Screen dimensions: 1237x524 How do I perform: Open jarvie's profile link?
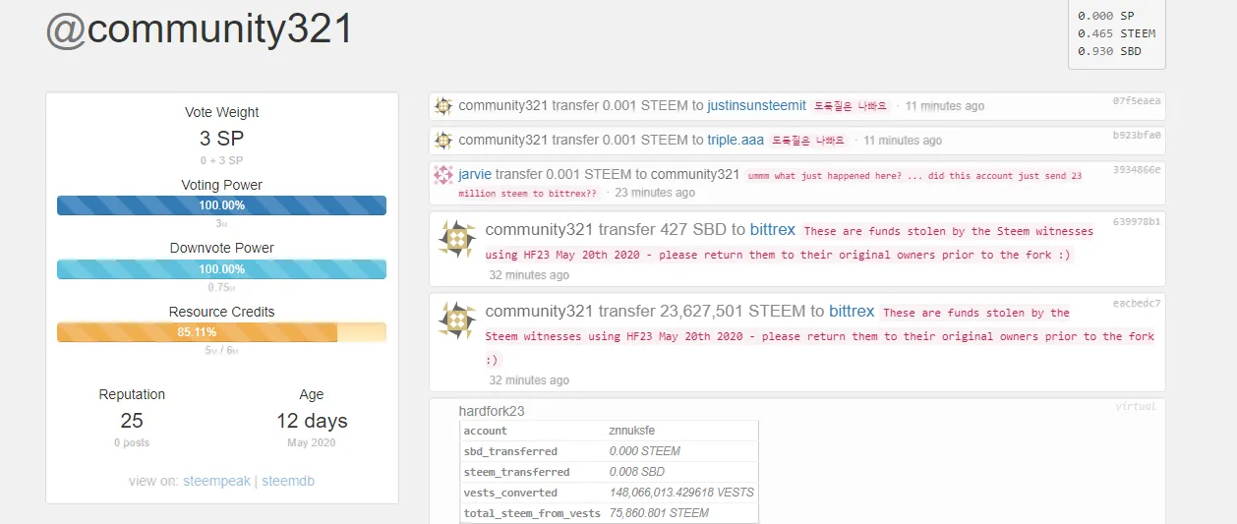click(x=475, y=174)
